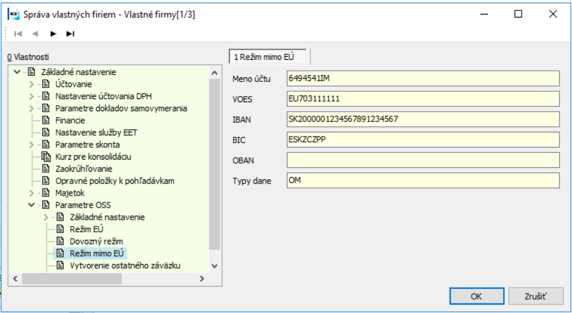The width and height of the screenshot is (572, 313).
Task: Go to next record arrow
Action: [x=53, y=34]
